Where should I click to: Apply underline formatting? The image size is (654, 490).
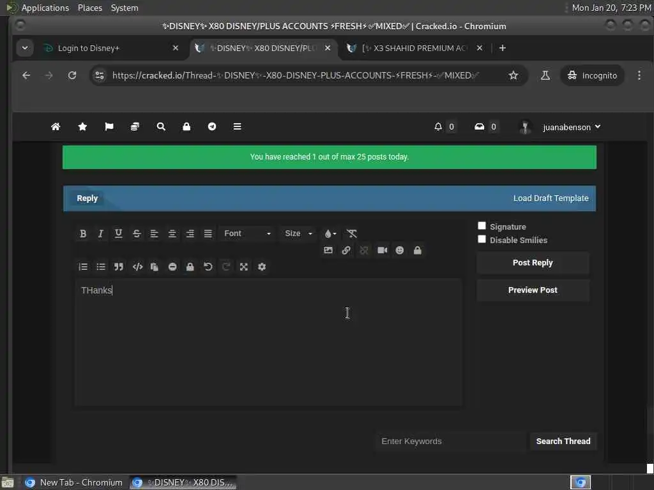(118, 234)
